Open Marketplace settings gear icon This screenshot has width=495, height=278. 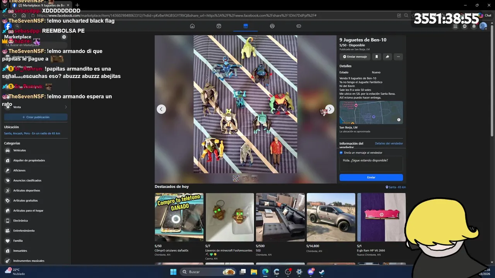click(x=64, y=37)
